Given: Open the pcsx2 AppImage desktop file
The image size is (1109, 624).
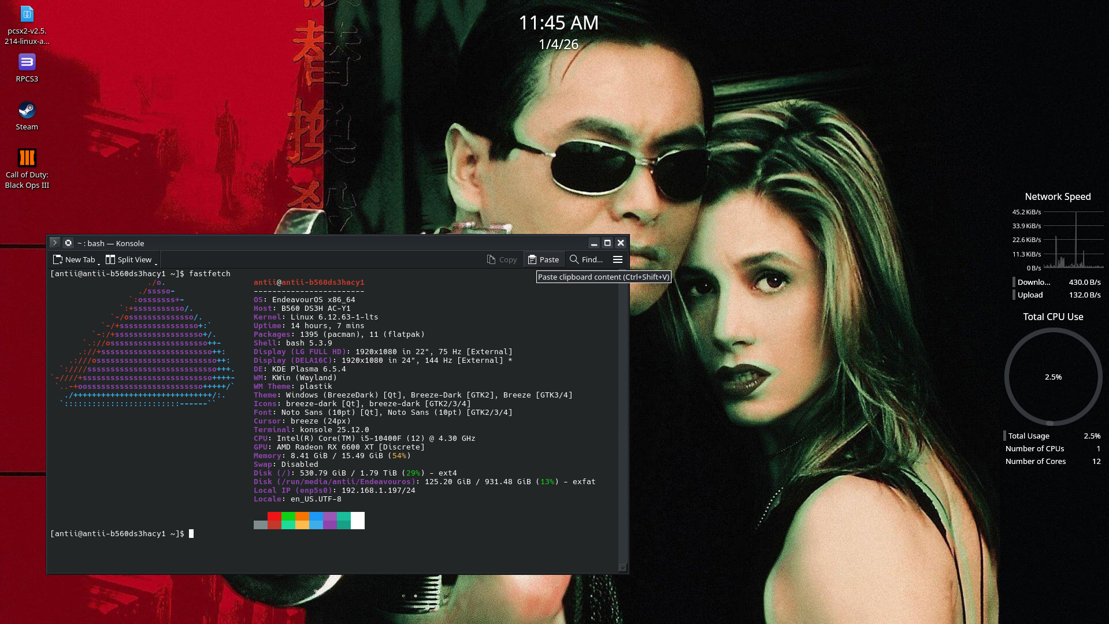Looking at the screenshot, I should (27, 25).
